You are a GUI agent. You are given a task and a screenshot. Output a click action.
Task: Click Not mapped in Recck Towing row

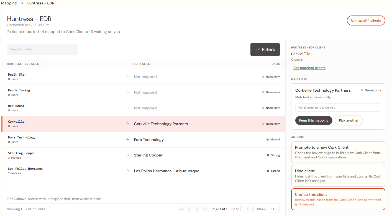click(145, 92)
